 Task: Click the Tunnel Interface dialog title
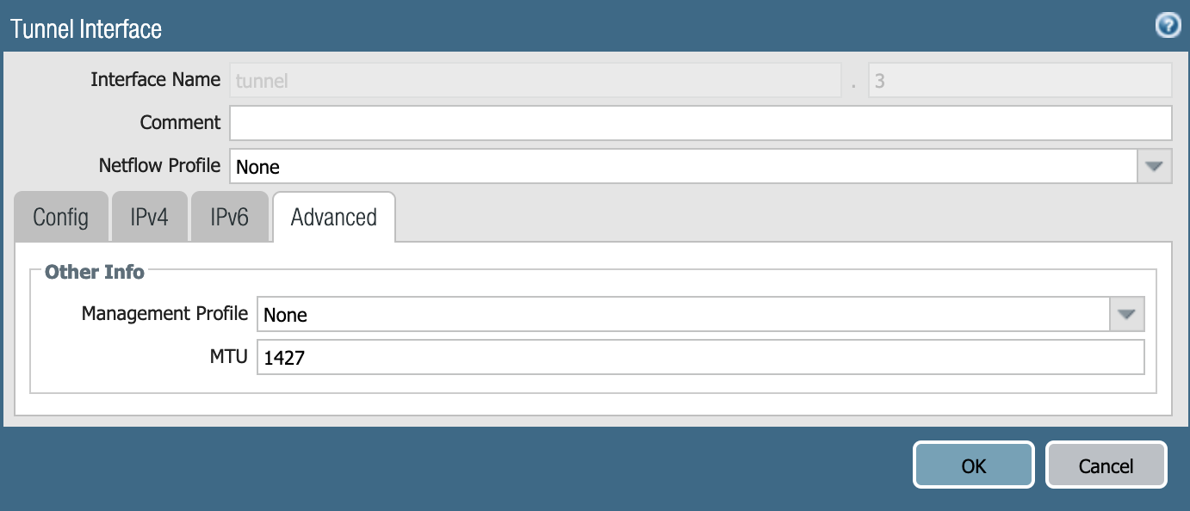pos(86,28)
